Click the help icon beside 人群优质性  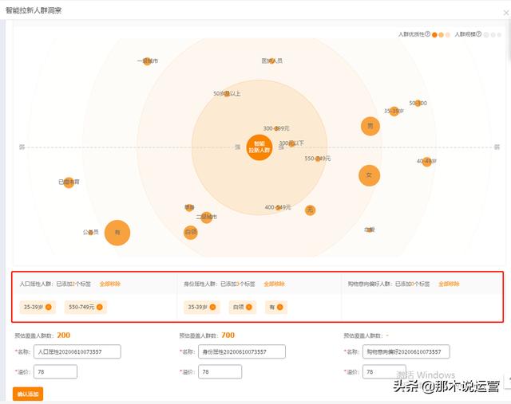point(428,34)
